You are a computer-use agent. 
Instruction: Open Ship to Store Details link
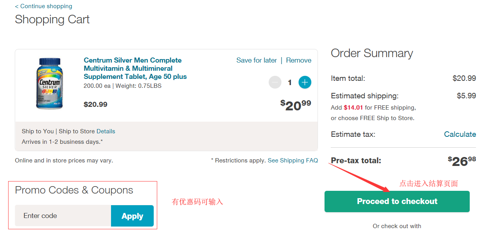pyautogui.click(x=106, y=131)
